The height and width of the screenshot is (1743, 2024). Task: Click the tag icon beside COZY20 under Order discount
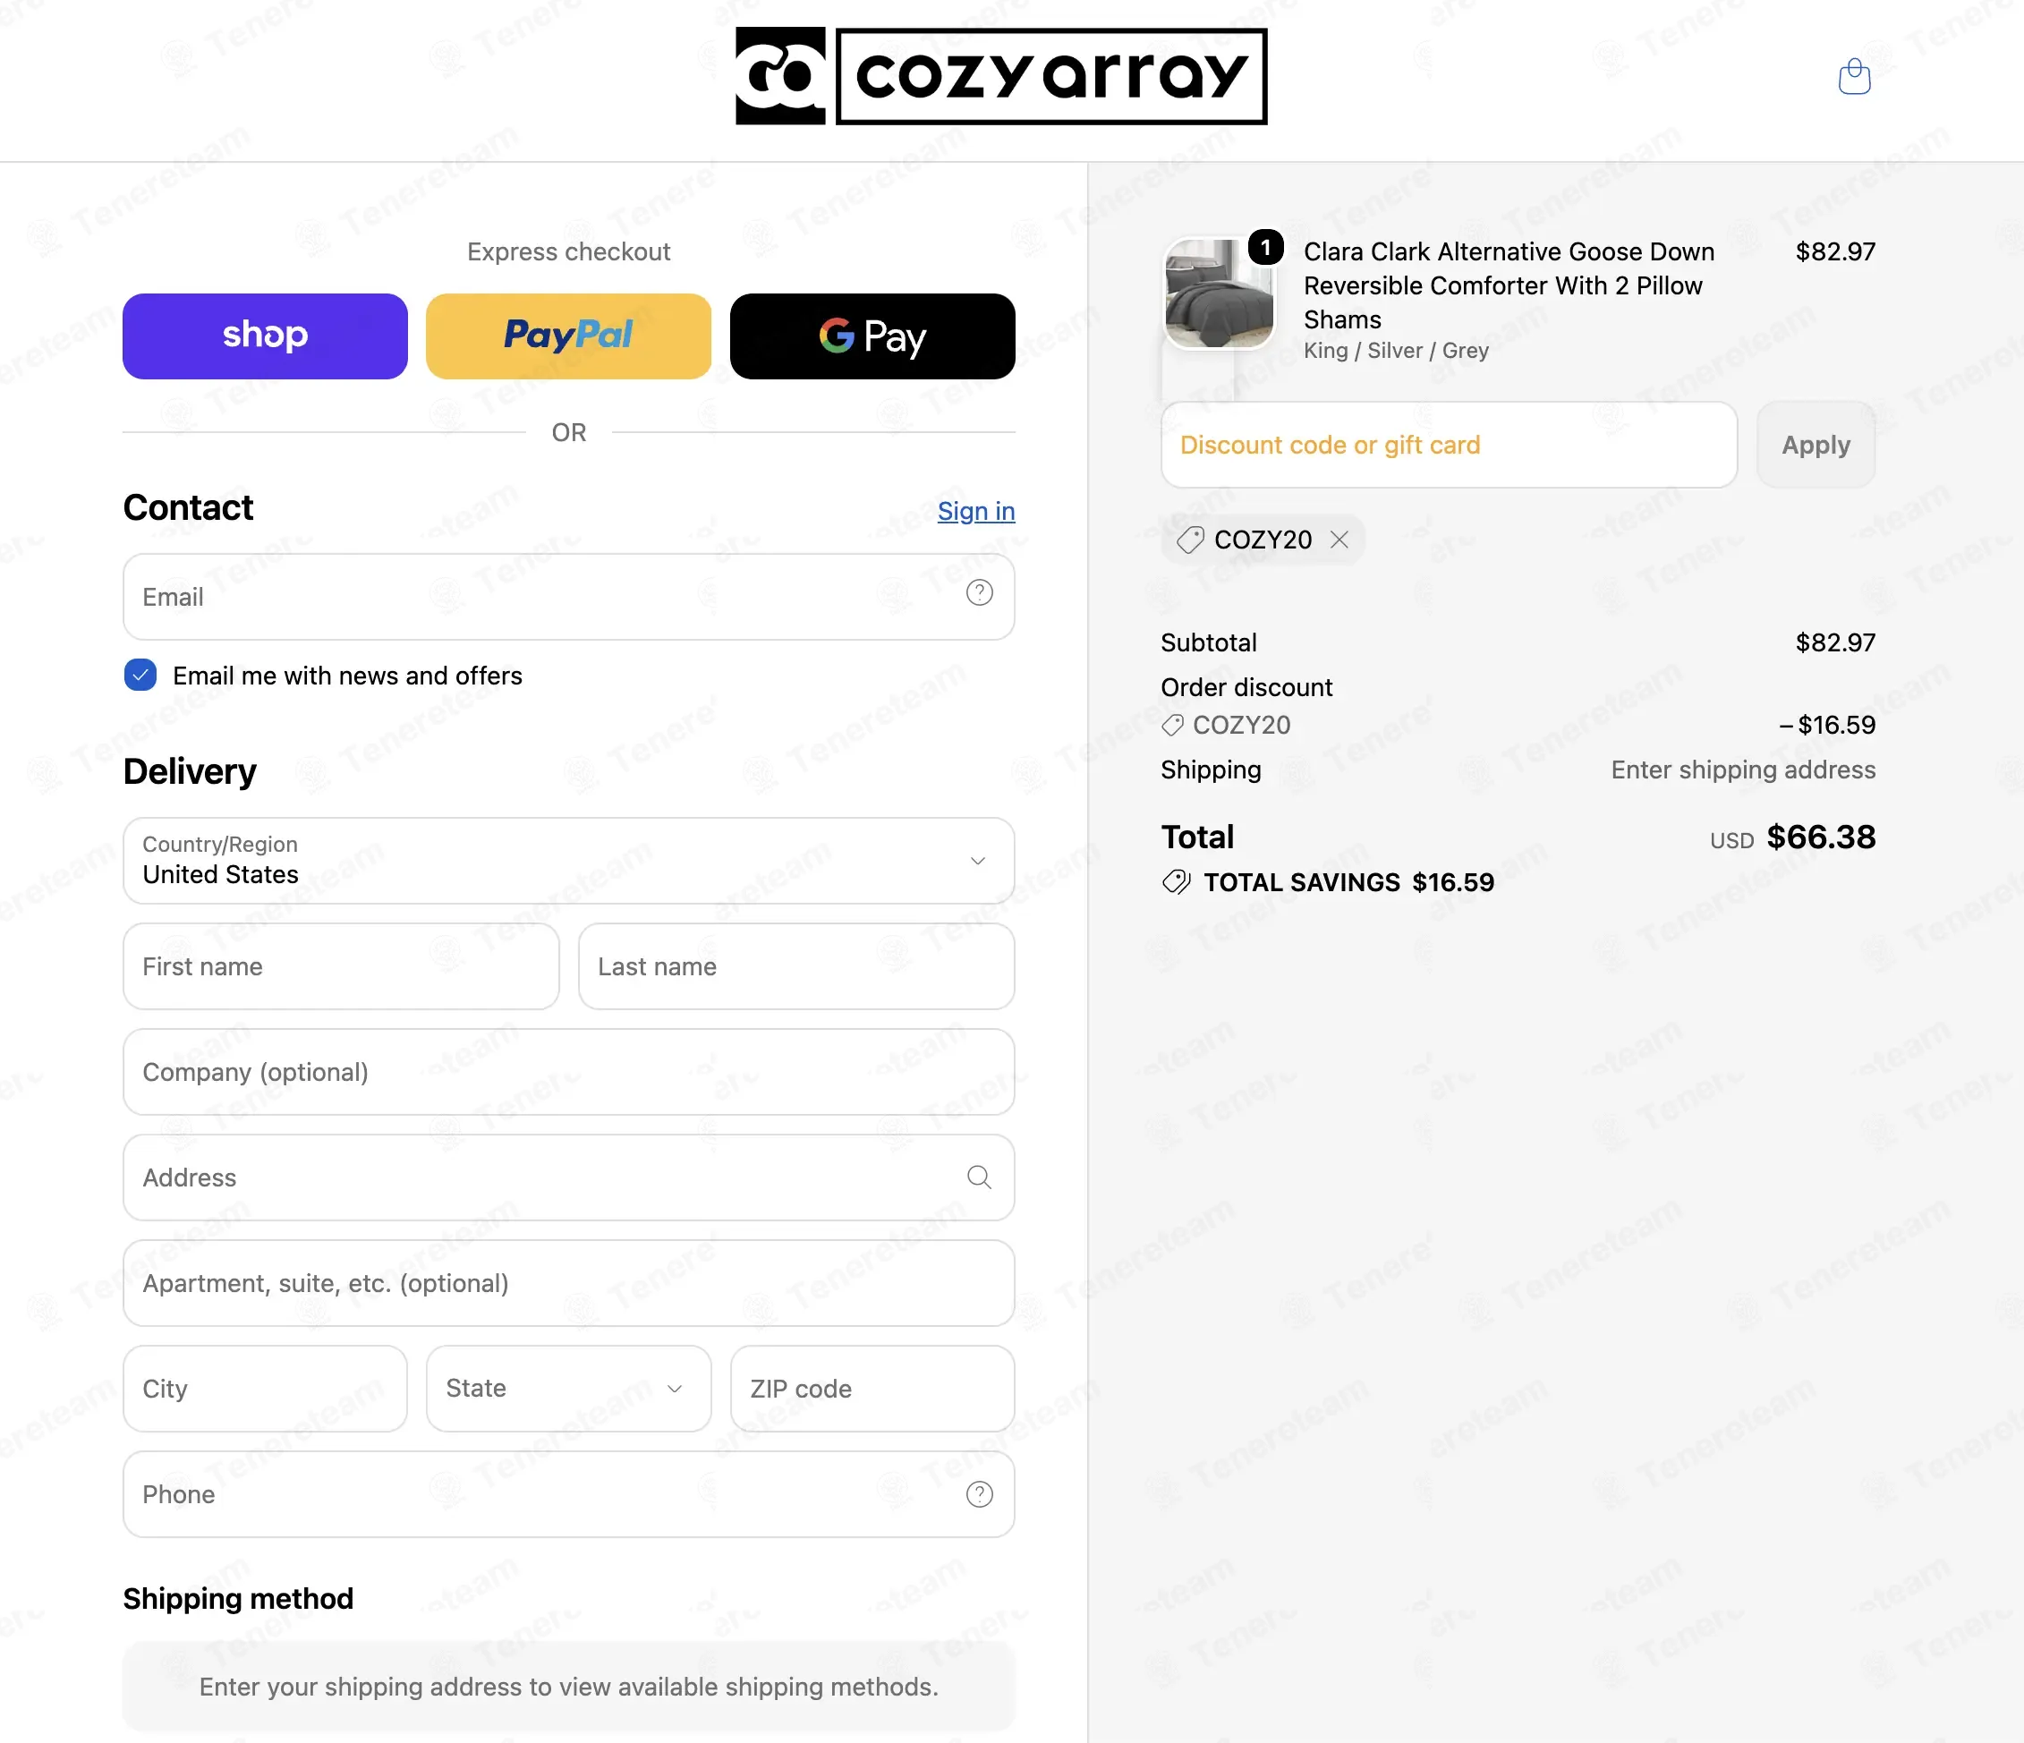[x=1172, y=725]
